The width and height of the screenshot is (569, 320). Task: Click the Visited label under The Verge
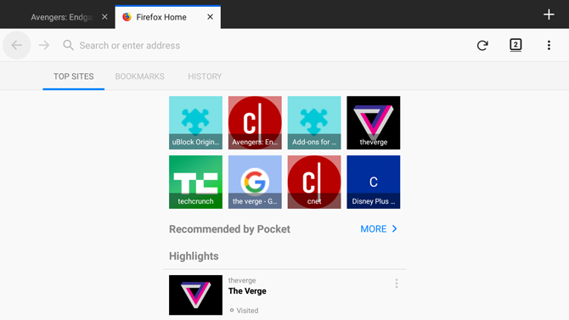[247, 311]
